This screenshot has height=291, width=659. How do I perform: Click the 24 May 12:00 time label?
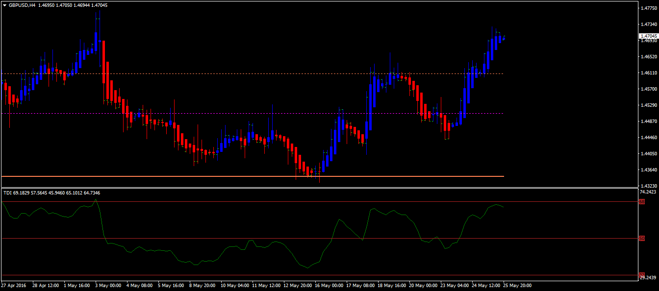(486, 285)
